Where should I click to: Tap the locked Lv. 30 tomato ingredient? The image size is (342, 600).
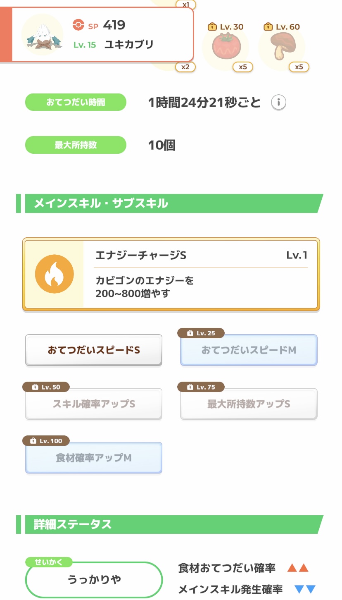[x=225, y=48]
